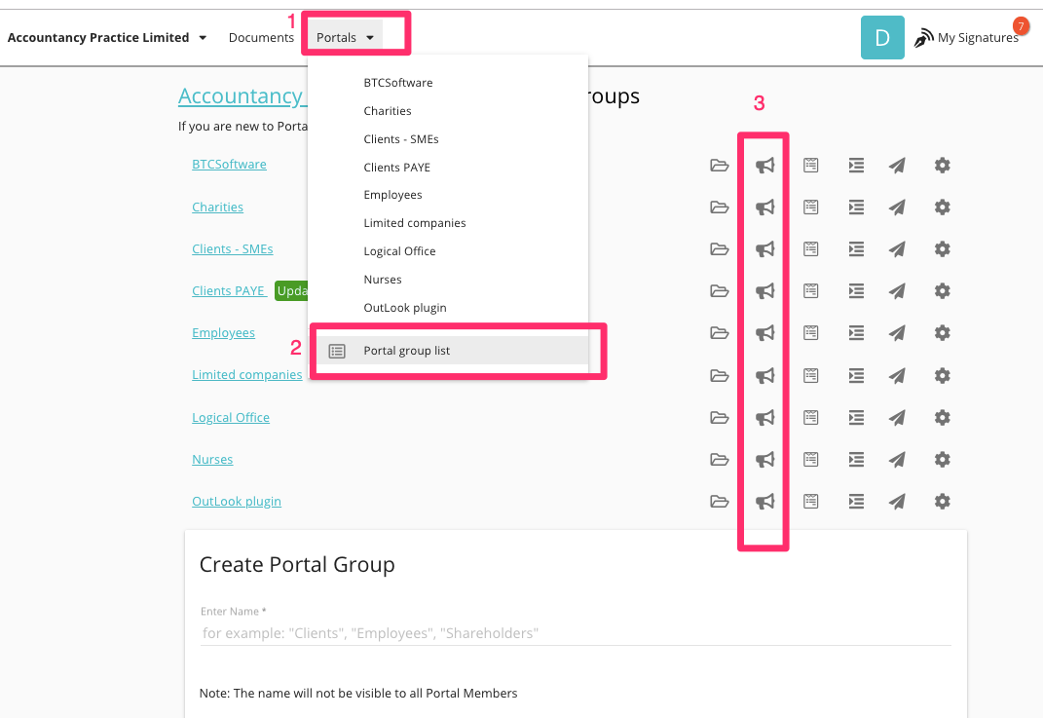Viewport: 1043px width, 718px height.
Task: Open the Documents page
Action: pyautogui.click(x=261, y=38)
